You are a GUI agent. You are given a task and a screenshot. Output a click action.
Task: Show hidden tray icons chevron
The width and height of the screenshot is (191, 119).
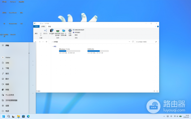[x=164, y=116]
